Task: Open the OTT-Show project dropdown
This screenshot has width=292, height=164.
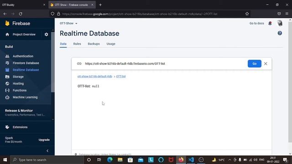Action: pyautogui.click(x=68, y=23)
